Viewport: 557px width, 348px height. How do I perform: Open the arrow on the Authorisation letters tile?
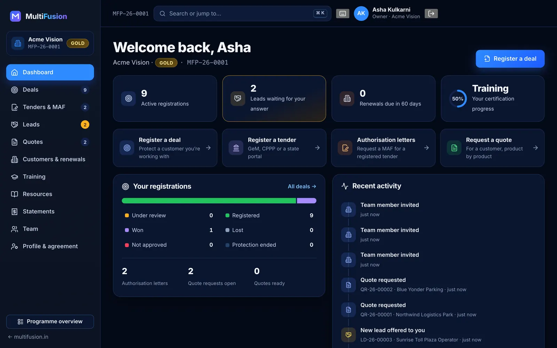426,148
